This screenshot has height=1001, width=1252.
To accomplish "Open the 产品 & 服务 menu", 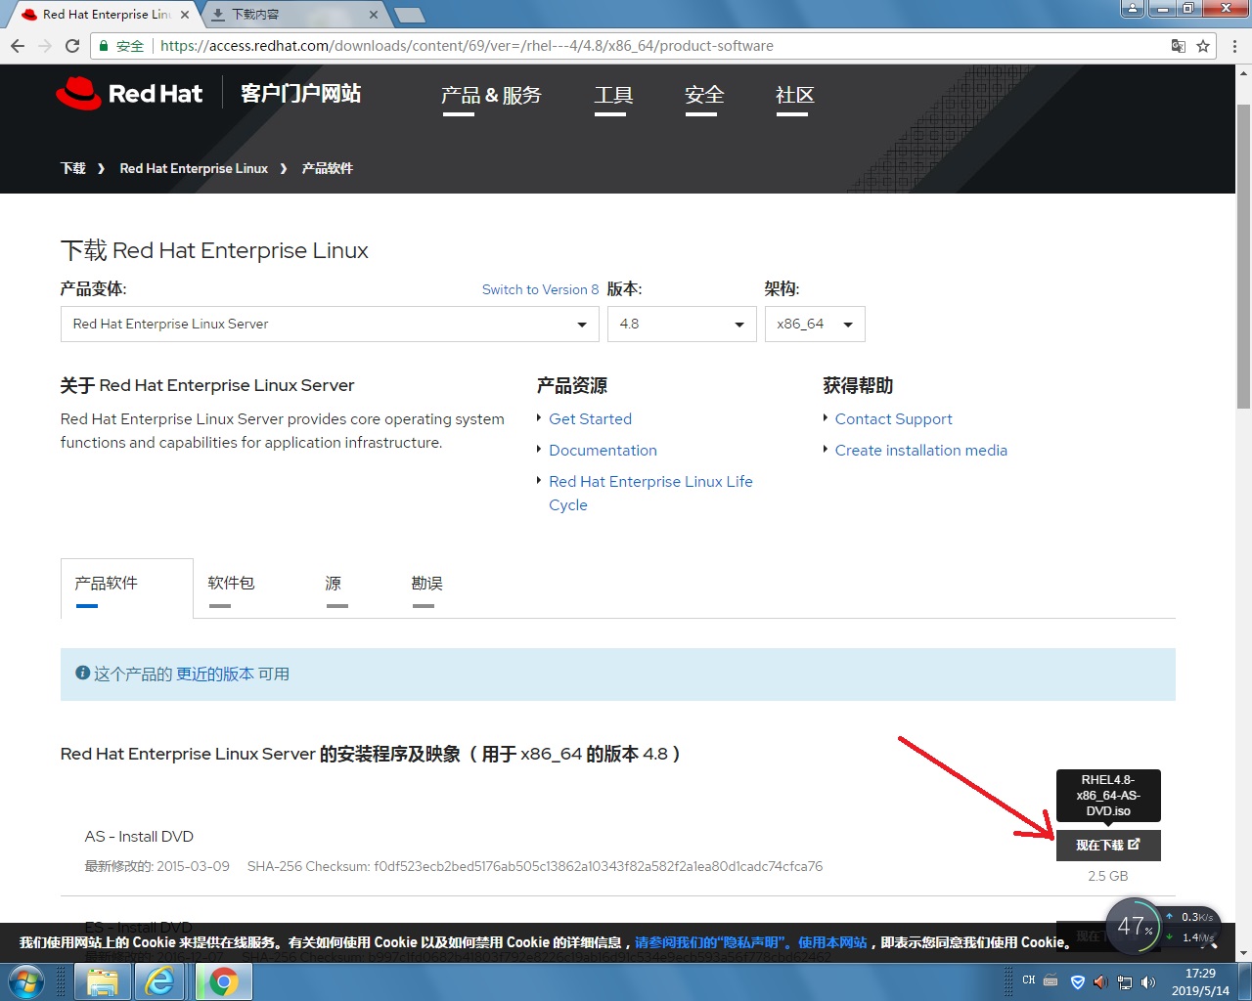I will pos(490,95).
